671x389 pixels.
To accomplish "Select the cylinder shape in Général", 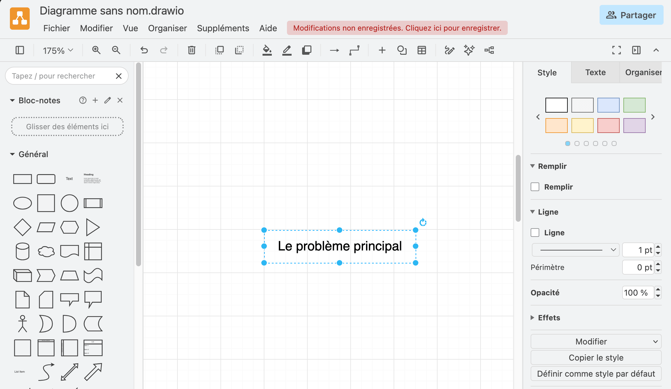I will [x=23, y=251].
